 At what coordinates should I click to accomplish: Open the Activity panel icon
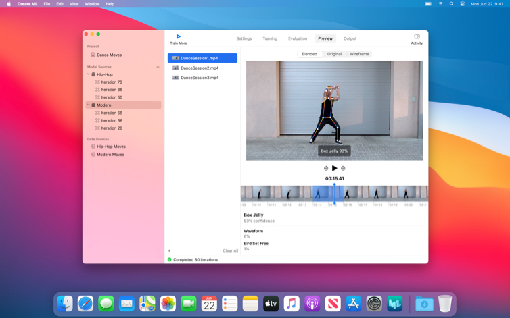[x=417, y=36]
